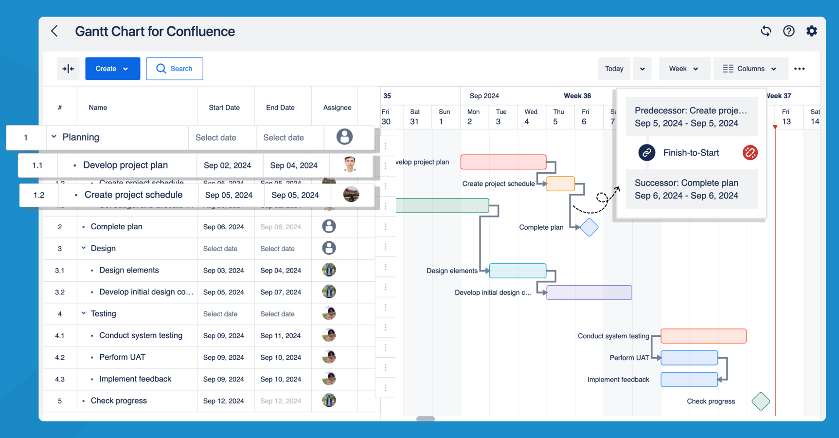Click the Check progress green diamond milestone
The image size is (839, 438).
(x=761, y=401)
